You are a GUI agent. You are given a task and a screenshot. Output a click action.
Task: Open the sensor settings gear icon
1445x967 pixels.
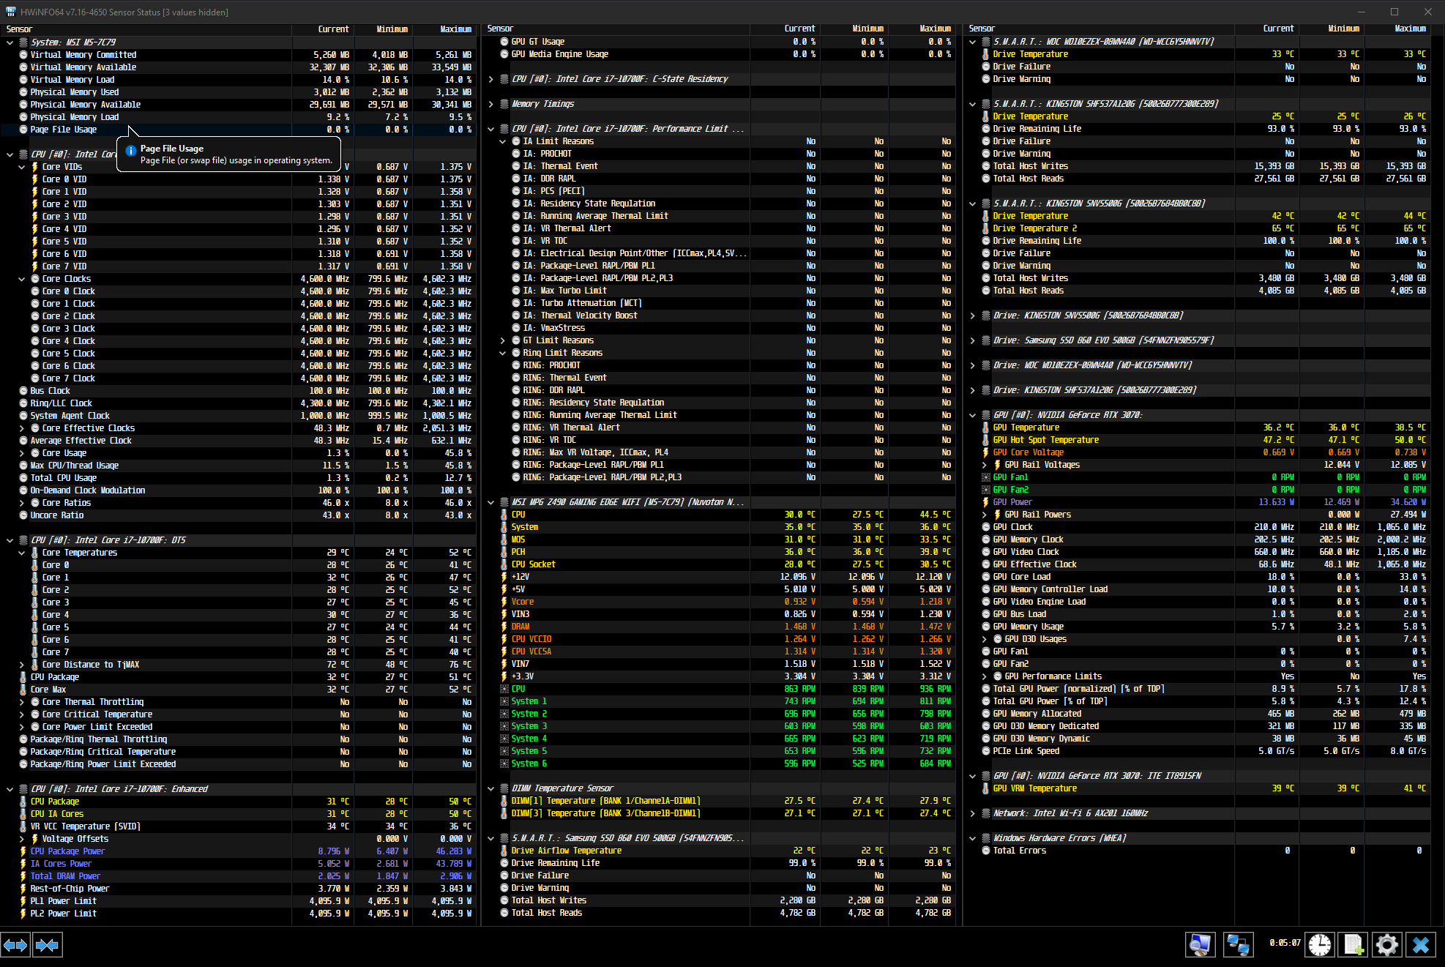pyautogui.click(x=1386, y=945)
